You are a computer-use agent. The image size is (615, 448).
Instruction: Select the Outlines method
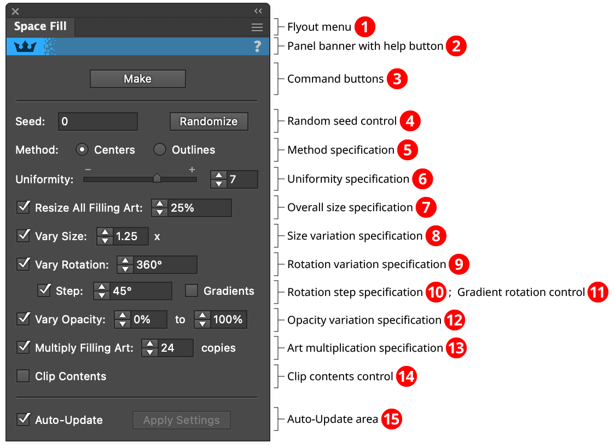click(159, 149)
